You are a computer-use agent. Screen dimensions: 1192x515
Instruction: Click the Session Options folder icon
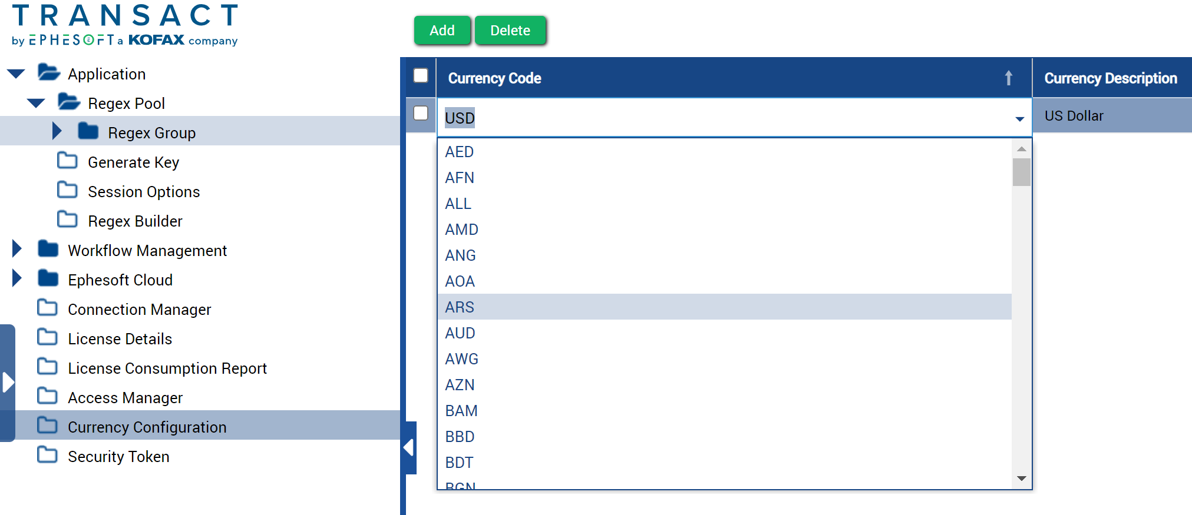68,191
